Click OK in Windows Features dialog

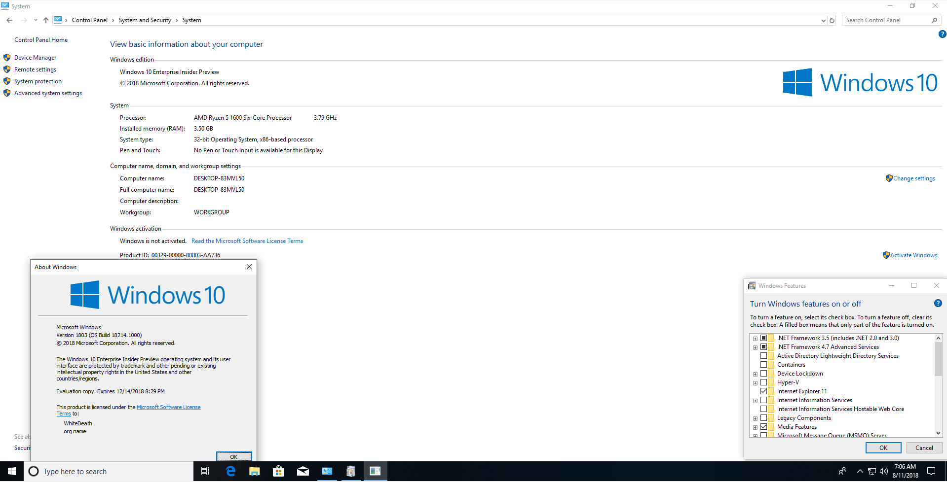coord(883,448)
